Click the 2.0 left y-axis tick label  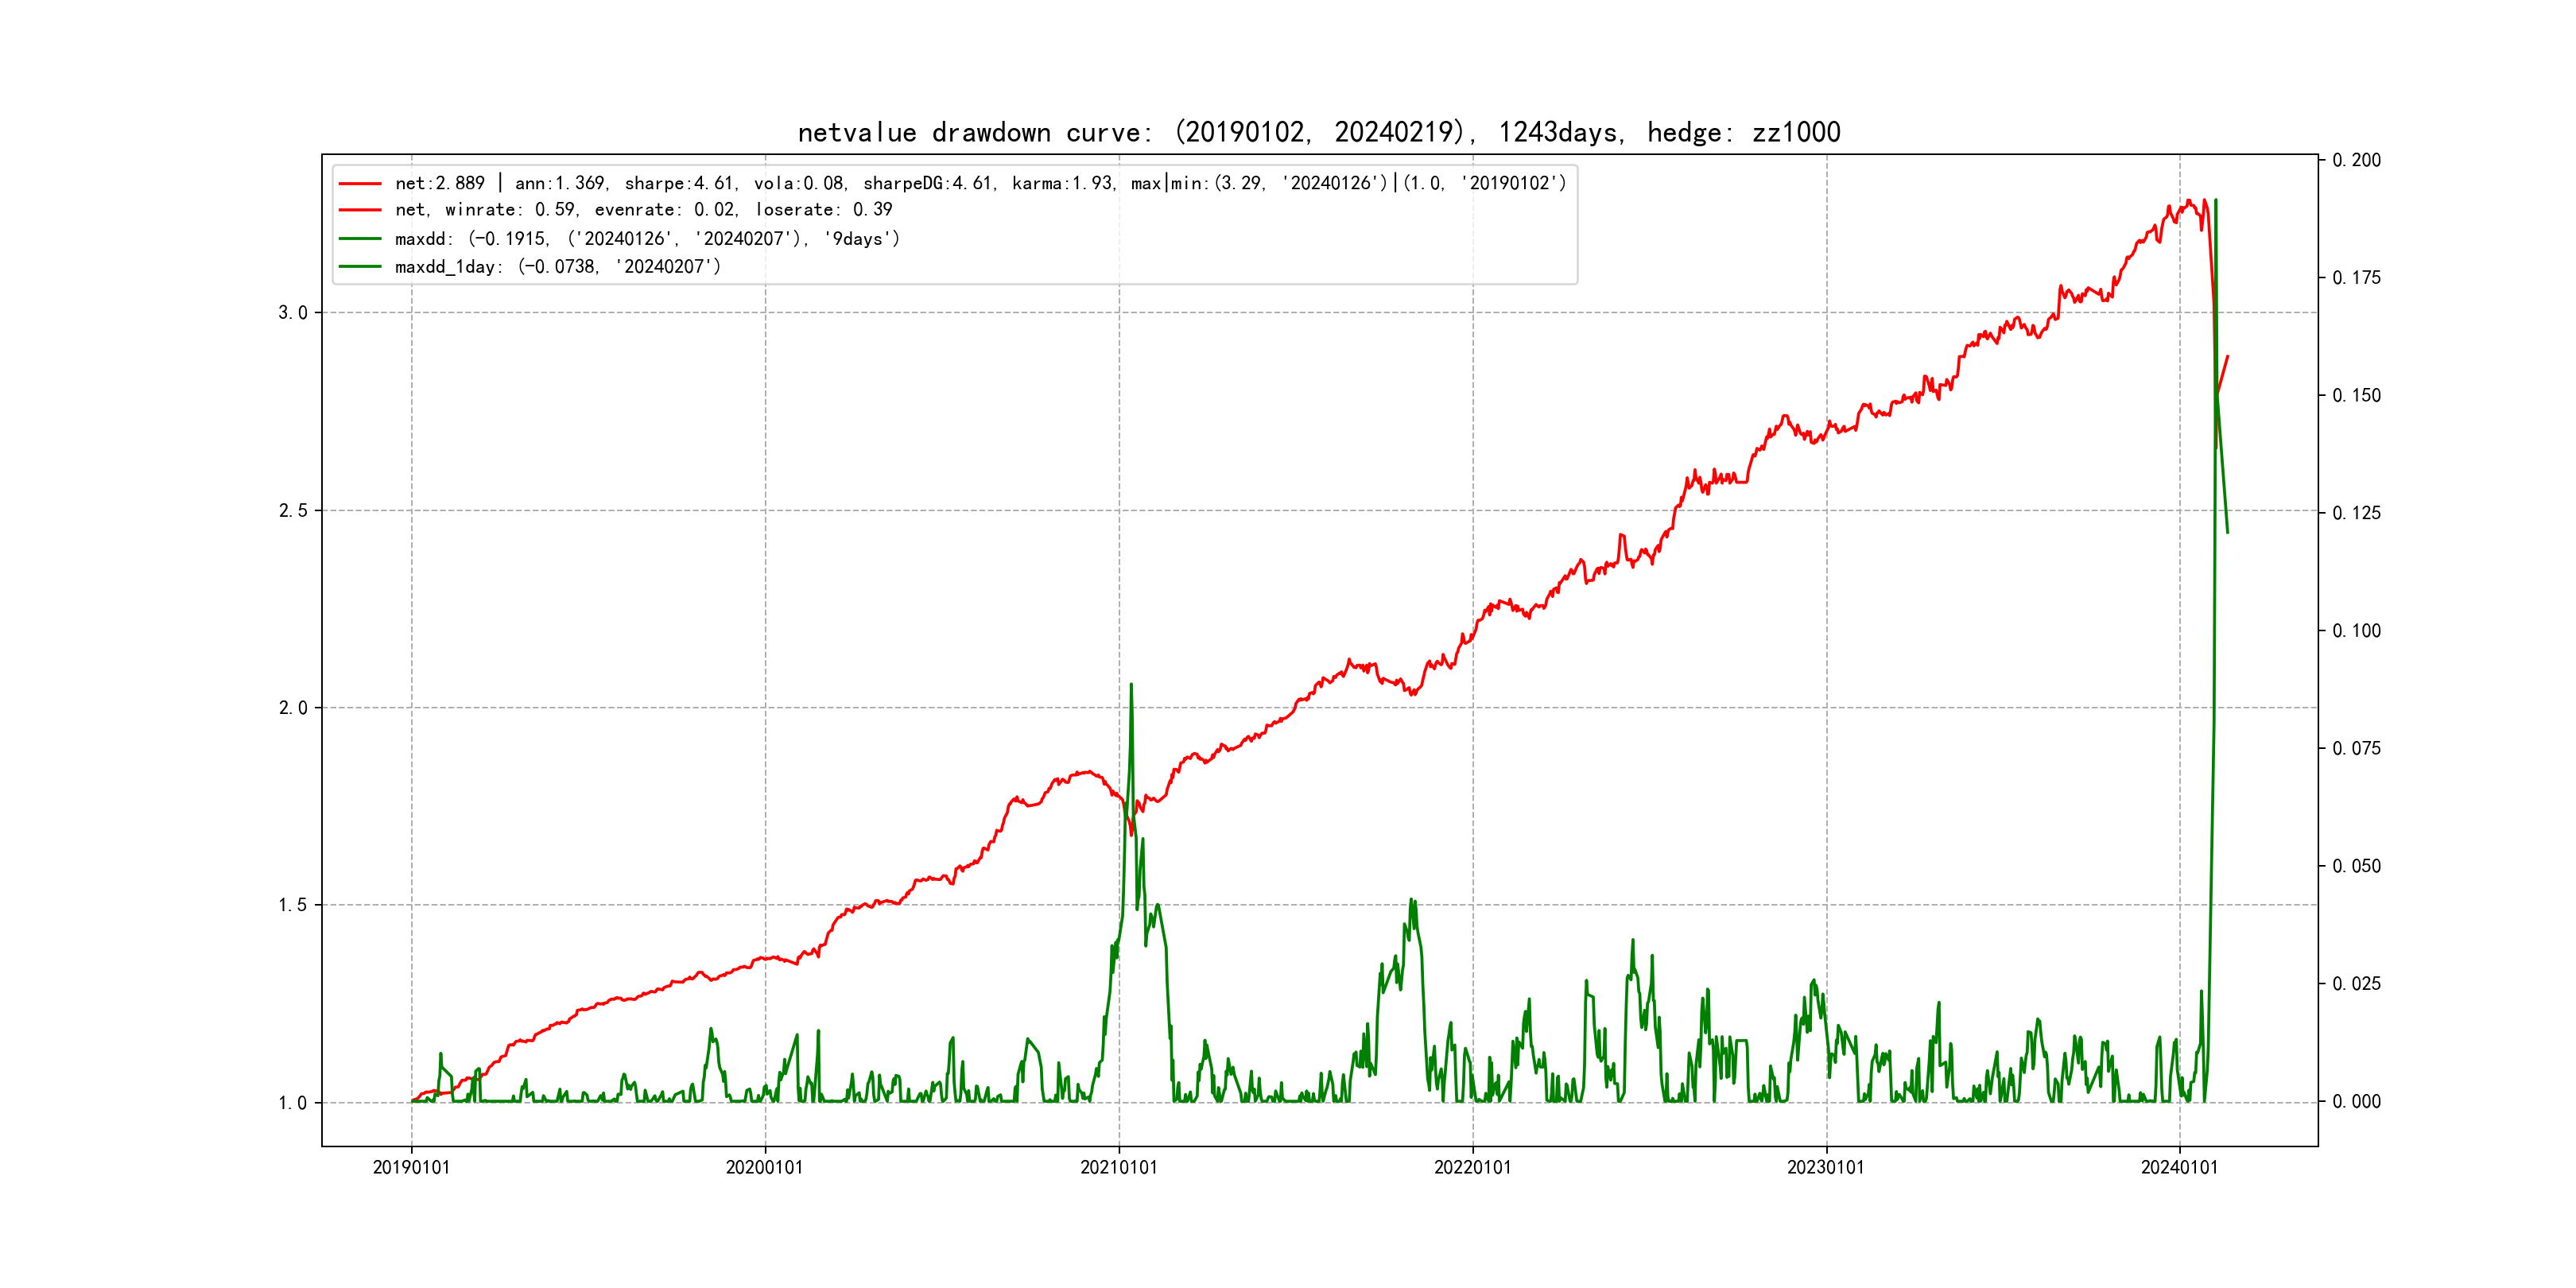pos(292,708)
